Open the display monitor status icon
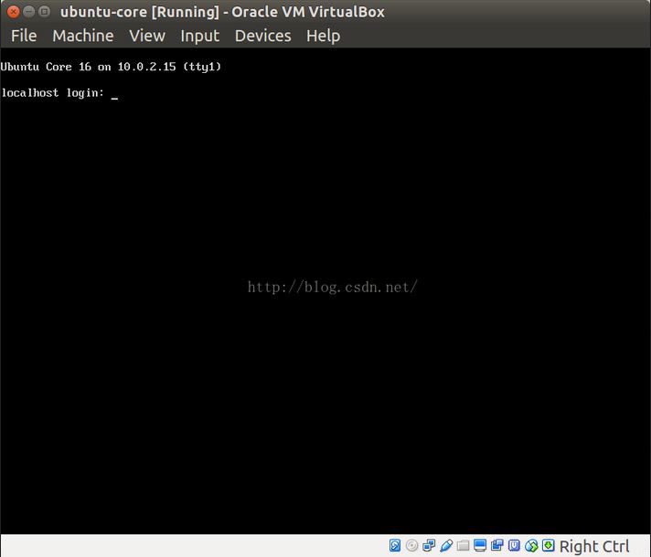This screenshot has width=651, height=557. pyautogui.click(x=481, y=546)
